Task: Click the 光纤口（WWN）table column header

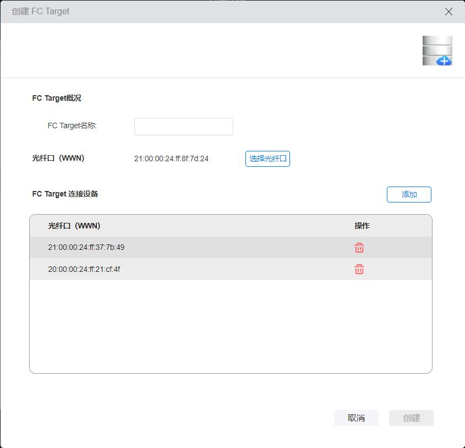Action: pyautogui.click(x=74, y=226)
